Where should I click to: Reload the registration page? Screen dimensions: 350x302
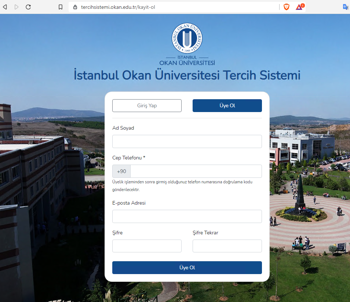tap(28, 7)
